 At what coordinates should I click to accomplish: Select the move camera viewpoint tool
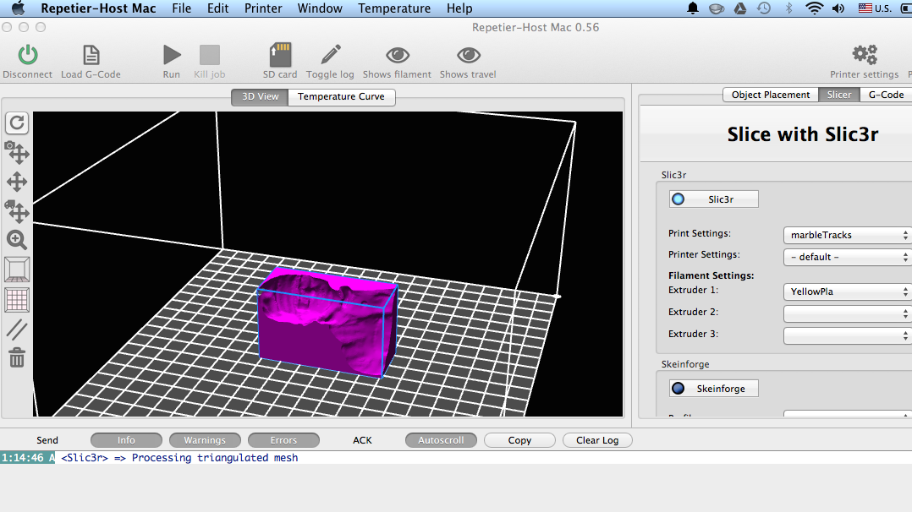17,153
